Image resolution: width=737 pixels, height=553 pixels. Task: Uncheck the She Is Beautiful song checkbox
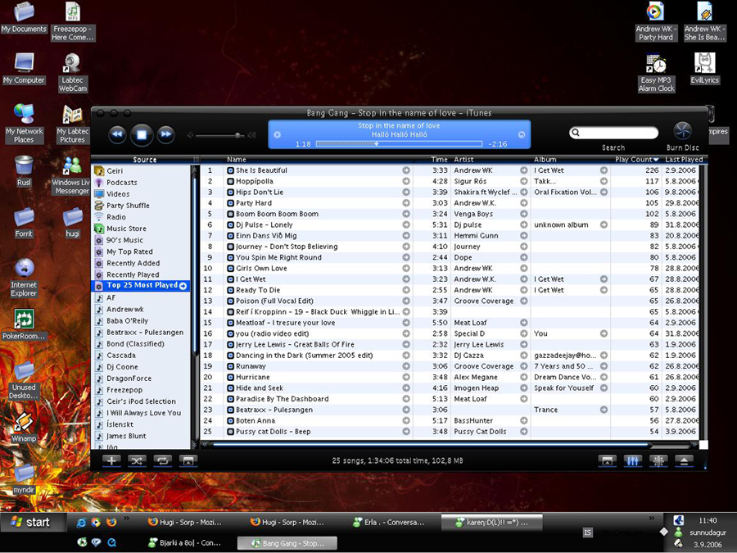pos(230,170)
